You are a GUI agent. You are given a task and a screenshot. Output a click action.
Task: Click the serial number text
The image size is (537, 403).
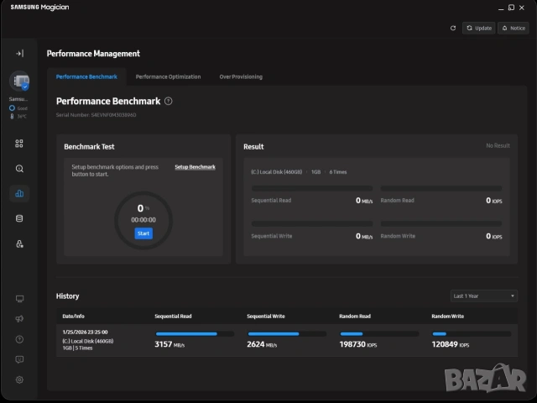pyautogui.click(x=96, y=115)
